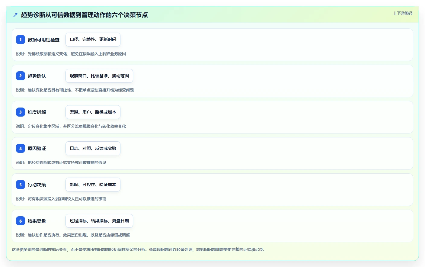Click the 渠道、用户、路径或版本 chip
The width and height of the screenshot is (425, 267).
(x=93, y=112)
